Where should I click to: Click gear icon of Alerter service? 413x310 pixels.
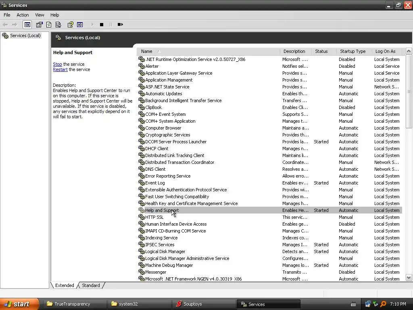[x=142, y=66]
